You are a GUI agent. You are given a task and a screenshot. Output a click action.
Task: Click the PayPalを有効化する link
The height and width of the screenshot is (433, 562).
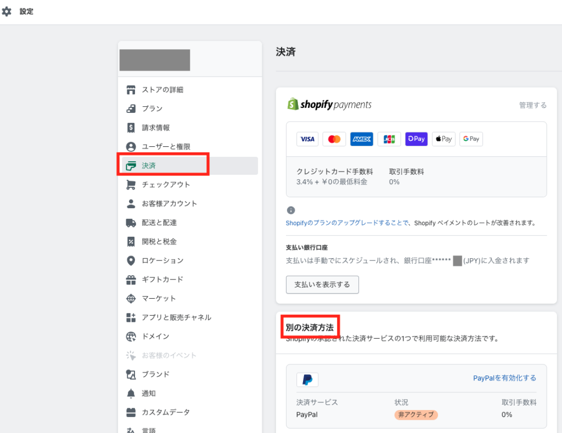coord(504,378)
